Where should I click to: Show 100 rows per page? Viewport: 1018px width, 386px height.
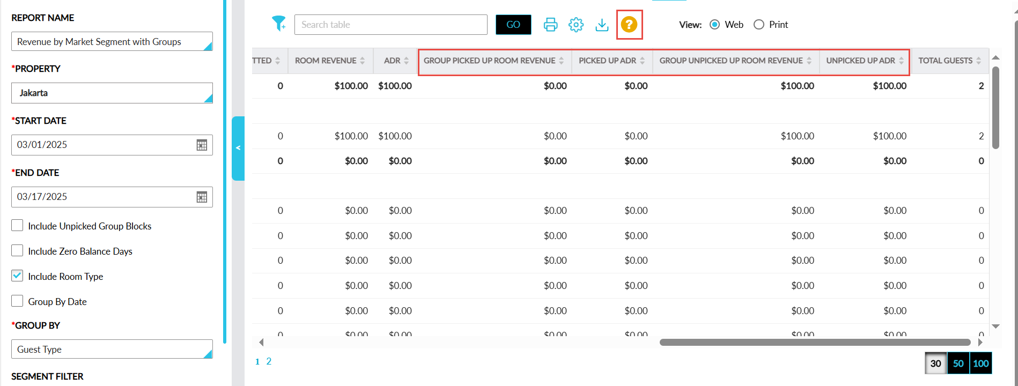point(981,363)
